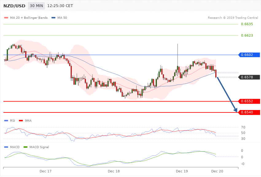The image size is (261, 177).
Task: Click the latest red candle at 0.6578
Action: coord(216,73)
